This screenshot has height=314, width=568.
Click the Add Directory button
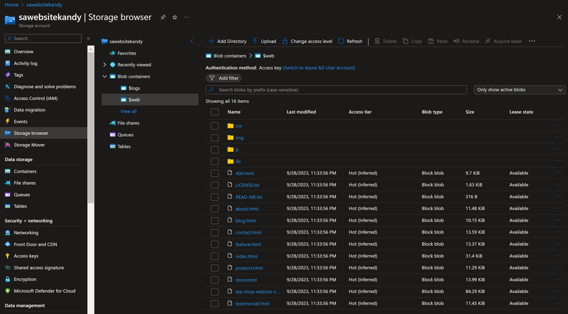click(228, 41)
